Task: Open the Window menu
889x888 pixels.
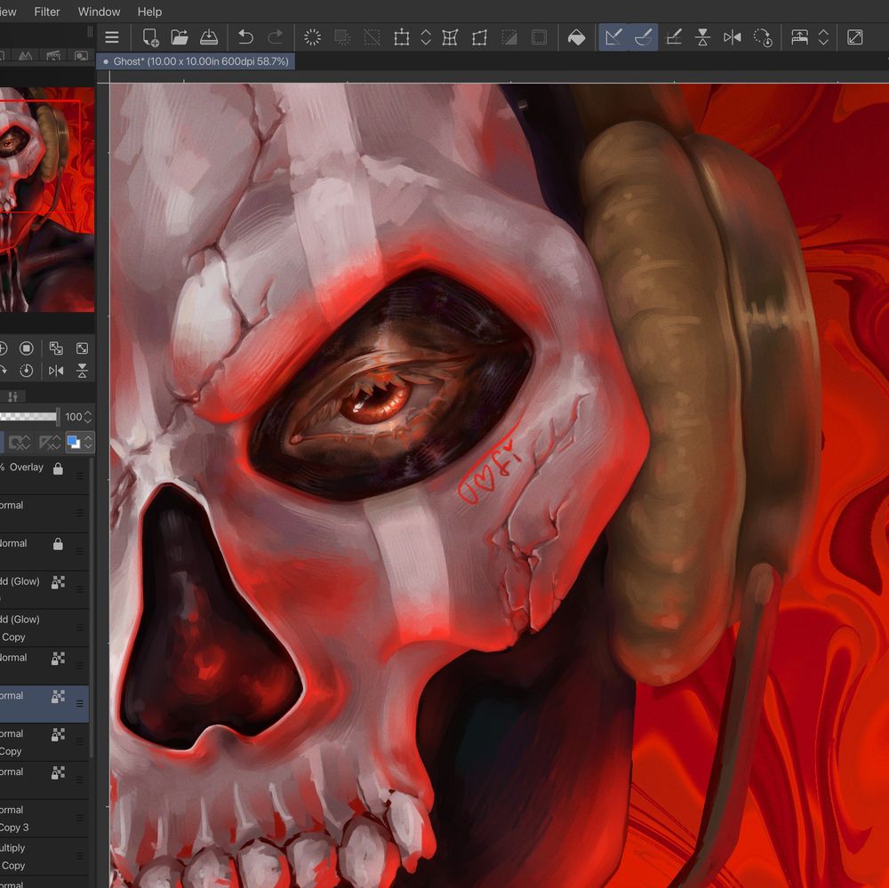Action: pyautogui.click(x=99, y=12)
